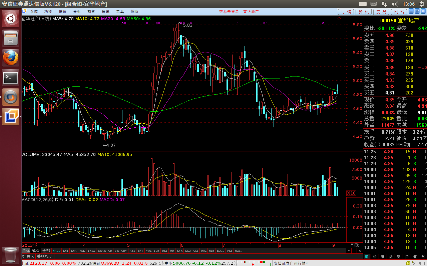
Task: Open the 日线 period selector
Action: pyautogui.click(x=354, y=245)
